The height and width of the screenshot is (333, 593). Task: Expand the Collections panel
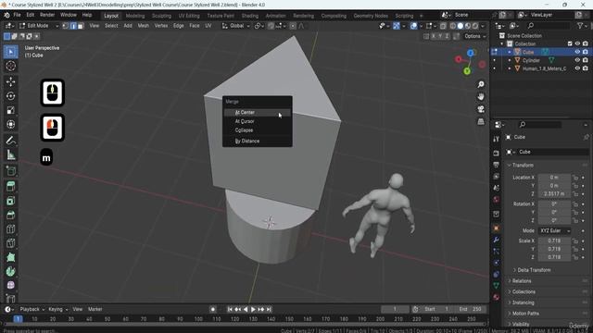click(x=524, y=292)
